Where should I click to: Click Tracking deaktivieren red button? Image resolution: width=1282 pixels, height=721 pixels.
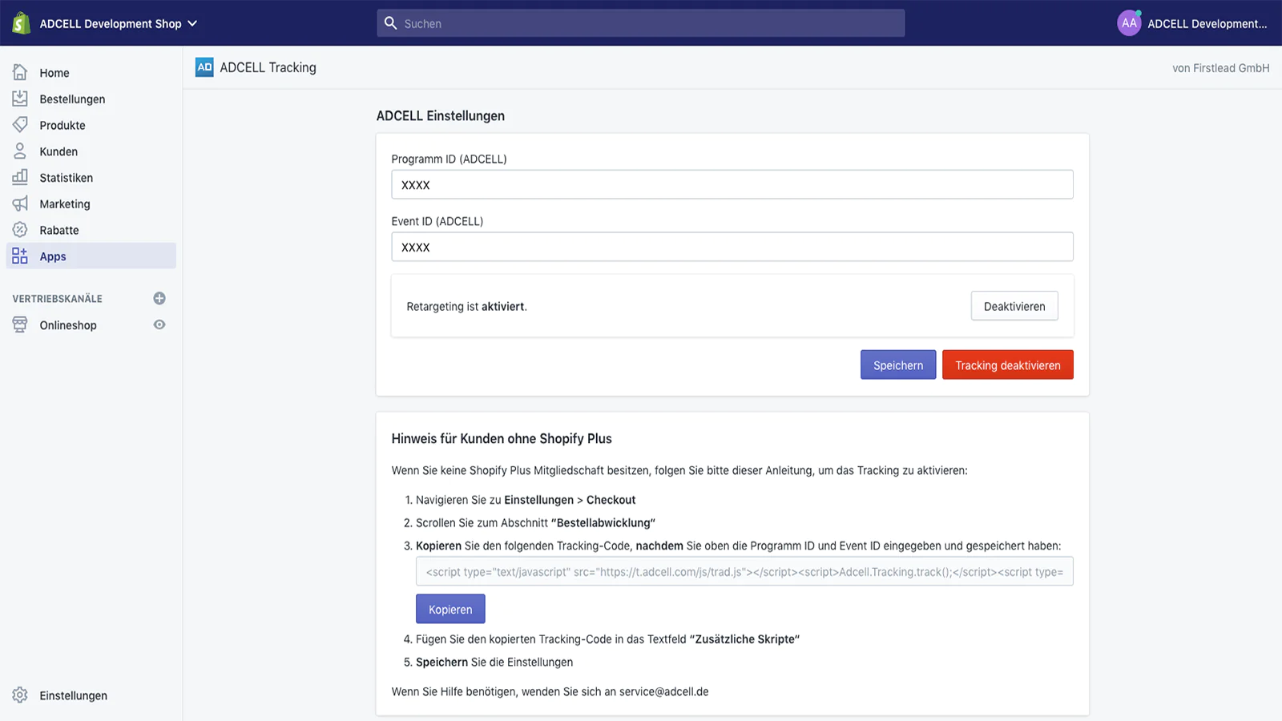tap(1007, 365)
